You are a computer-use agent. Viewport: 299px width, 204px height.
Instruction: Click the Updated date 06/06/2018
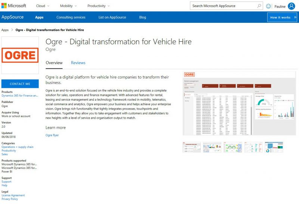[9, 137]
